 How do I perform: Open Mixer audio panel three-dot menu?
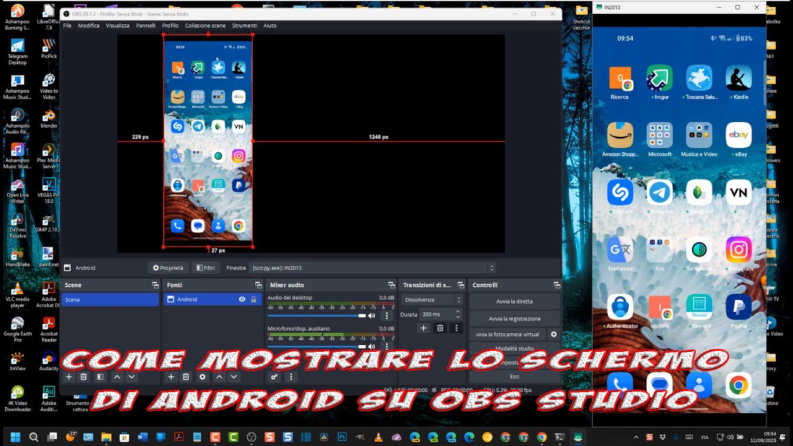point(291,377)
